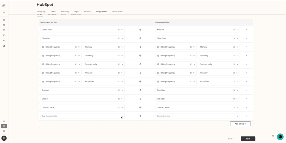Delete the Contract value mapping row
Image resolution: width=286 pixels, height=143 pixels.
point(247,108)
